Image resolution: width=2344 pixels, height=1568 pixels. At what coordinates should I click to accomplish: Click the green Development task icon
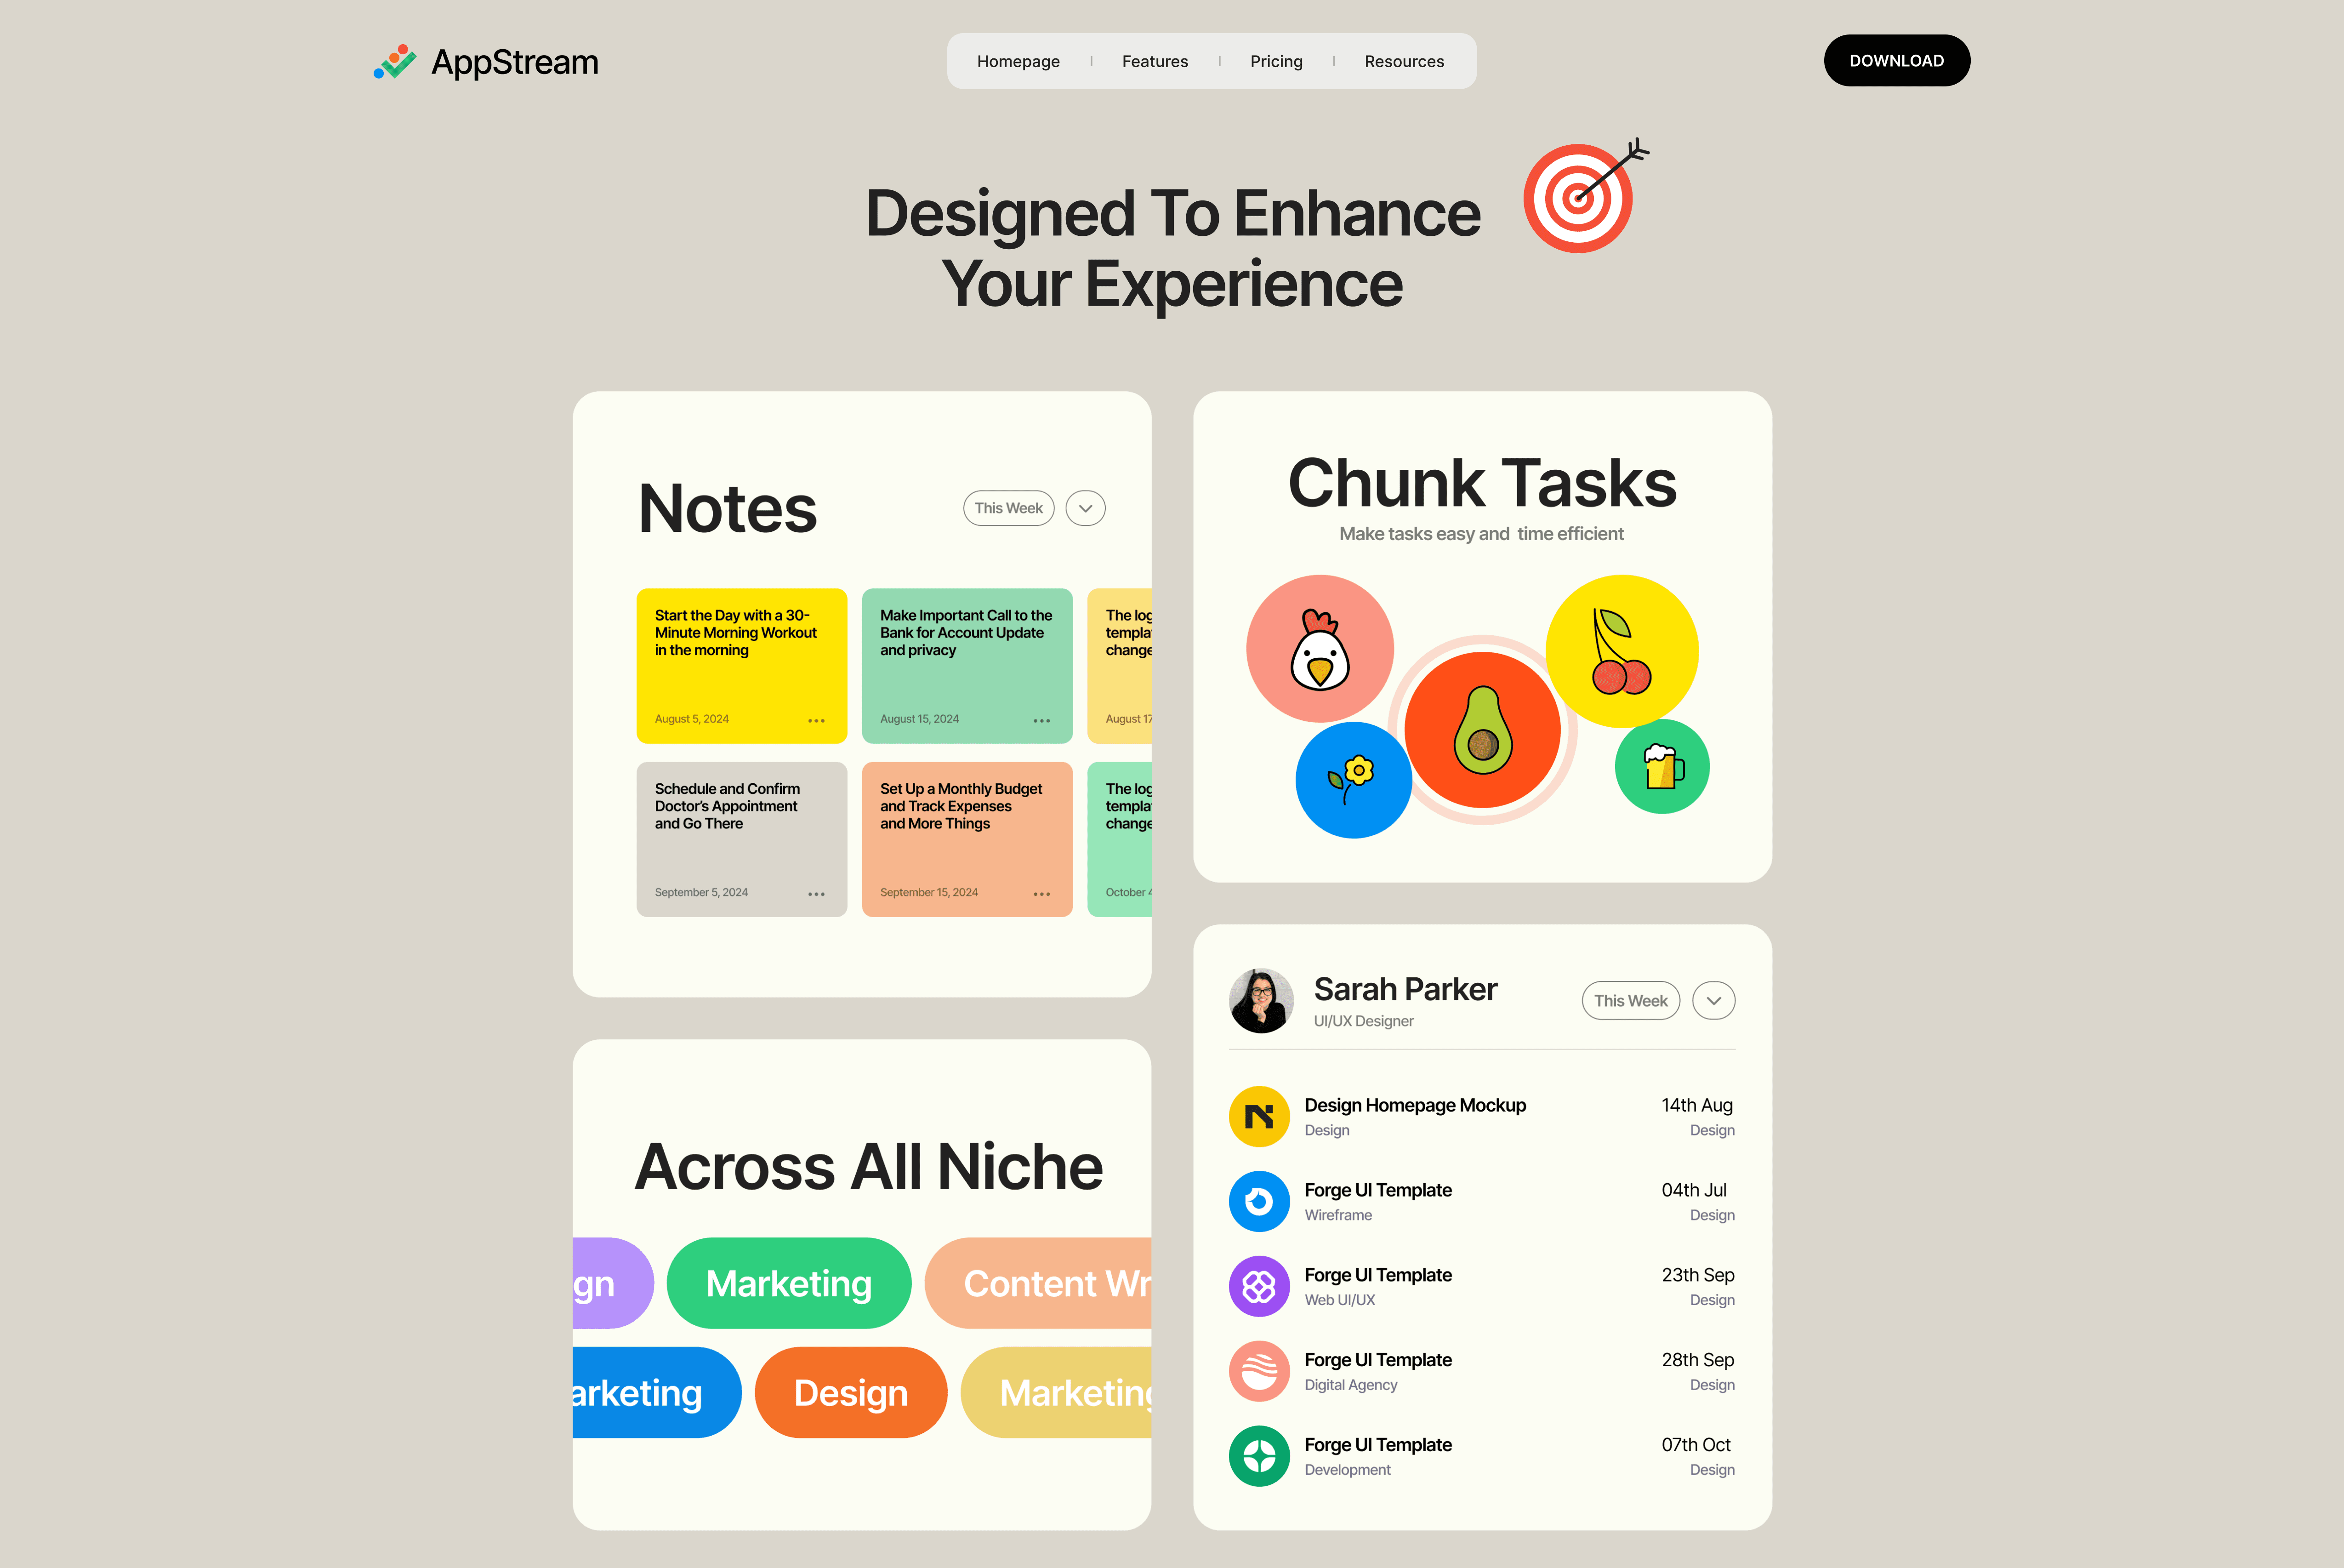1258,1456
